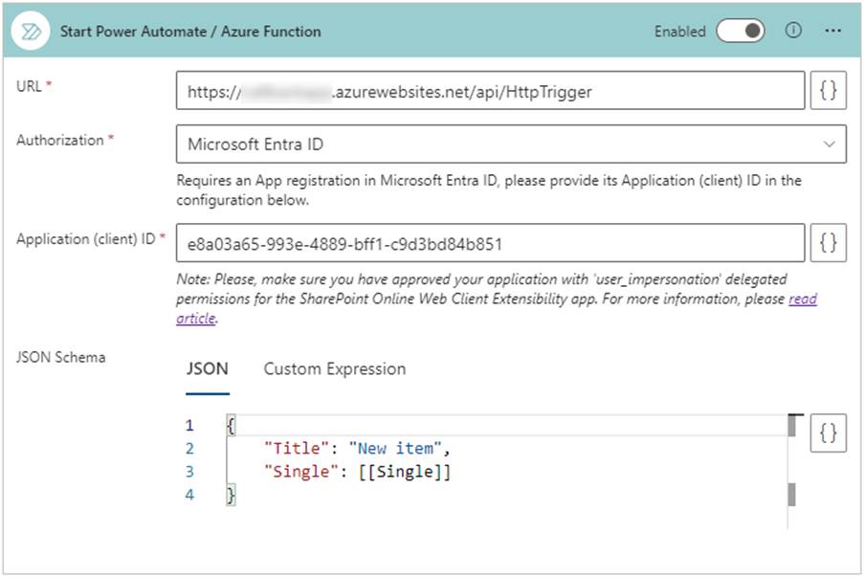Image resolution: width=864 pixels, height=577 pixels.
Task: Switch to the Custom Expression tab
Action: (335, 368)
